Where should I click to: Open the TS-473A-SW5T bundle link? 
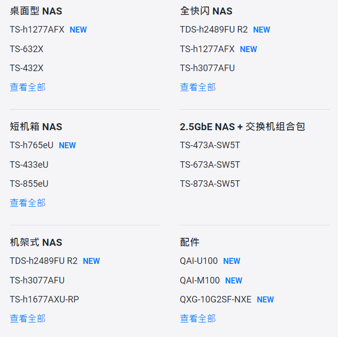coord(210,145)
